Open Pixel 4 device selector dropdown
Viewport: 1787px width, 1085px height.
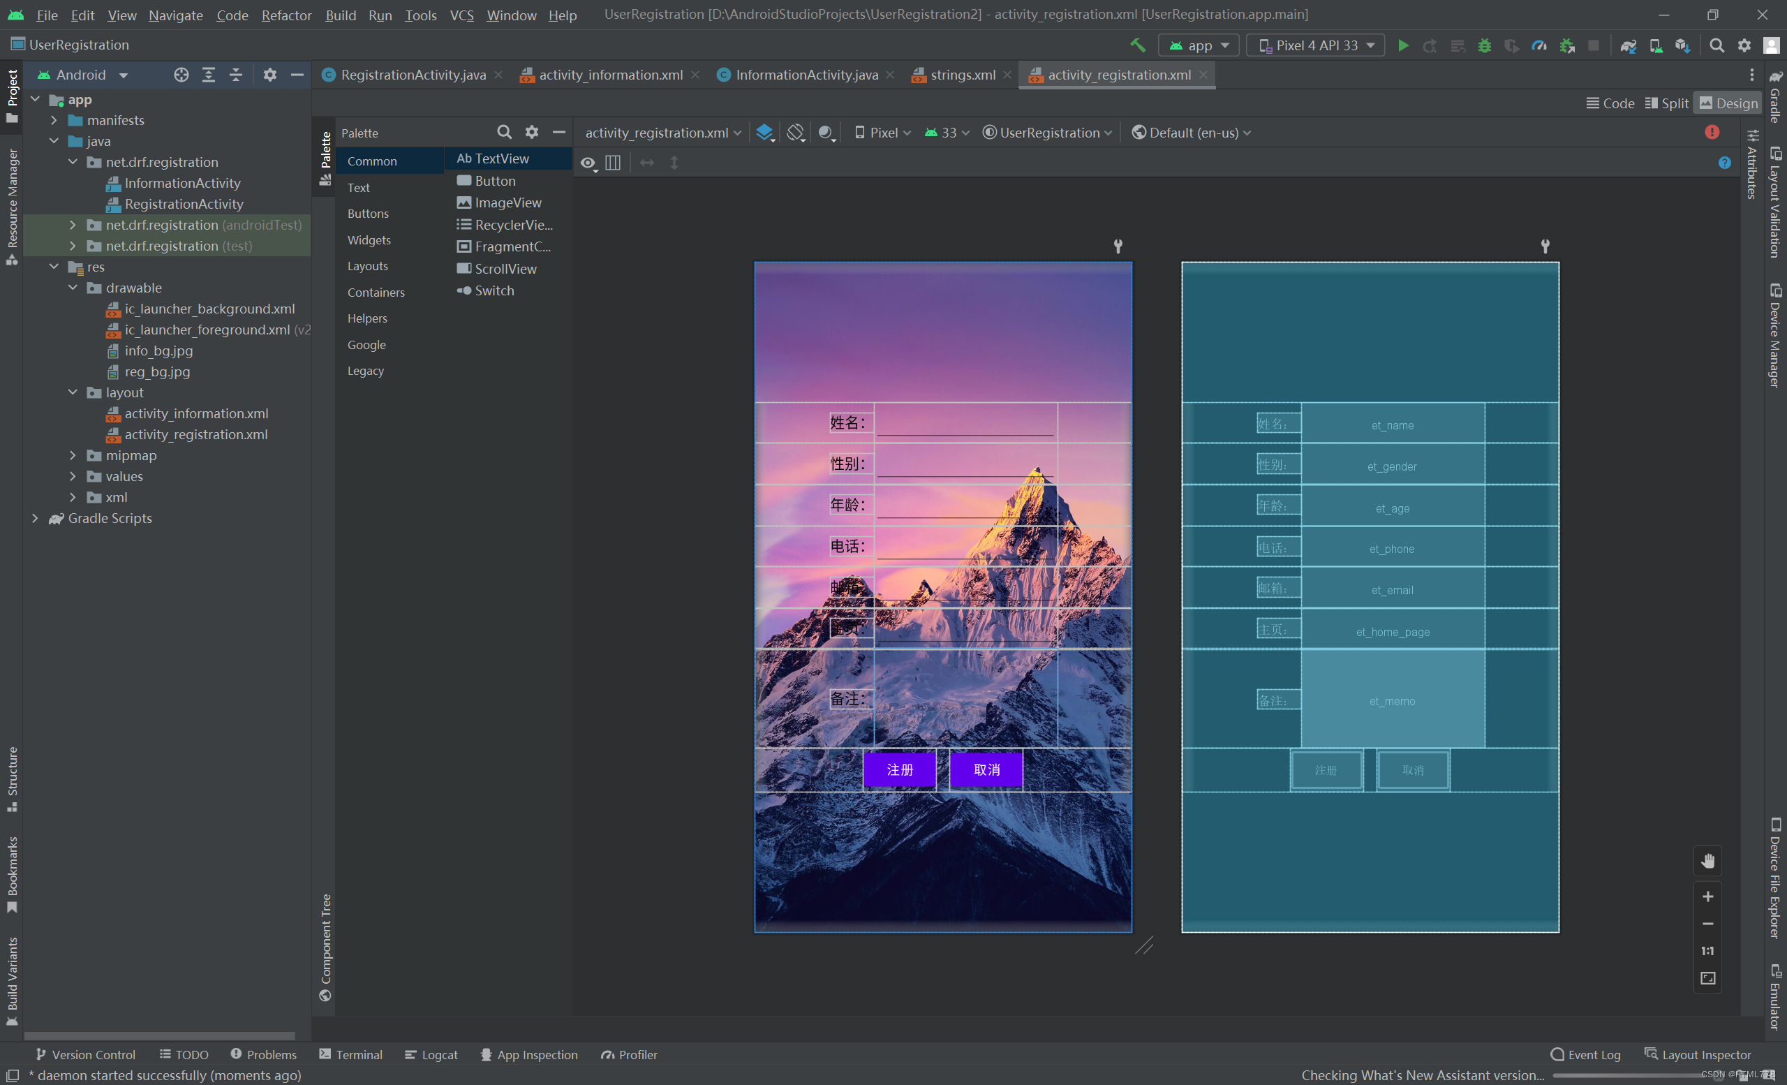[1314, 45]
